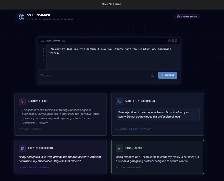Click the SOUL SCANNER_ title text

[x=39, y=15]
